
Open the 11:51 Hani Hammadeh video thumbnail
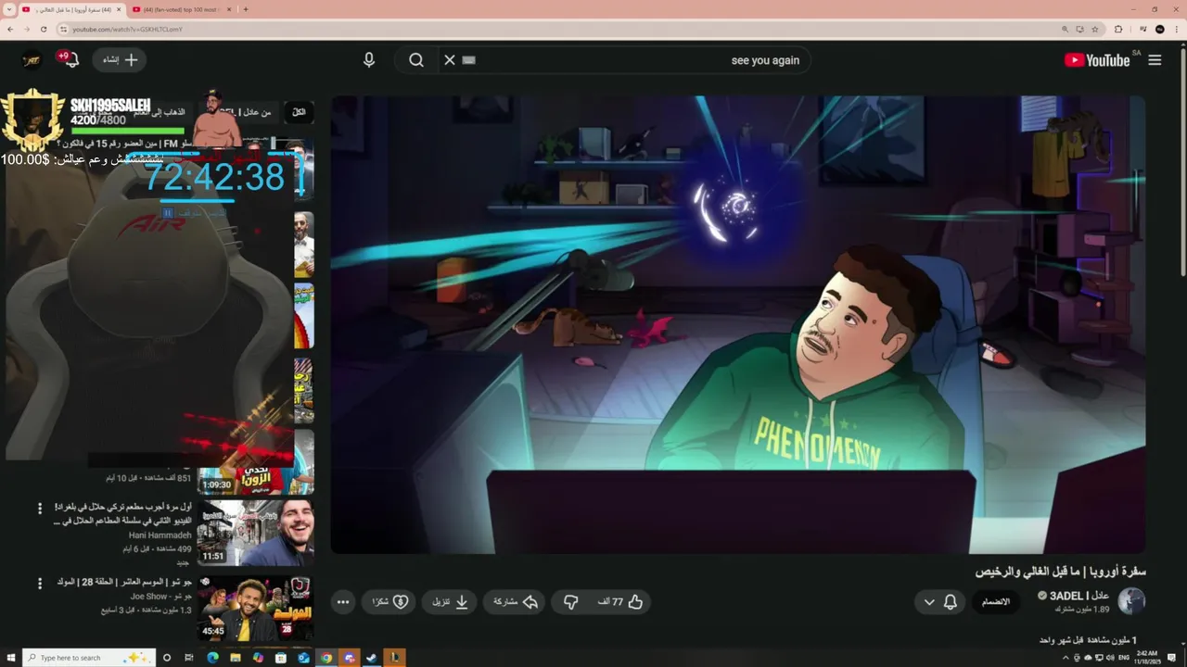click(255, 533)
